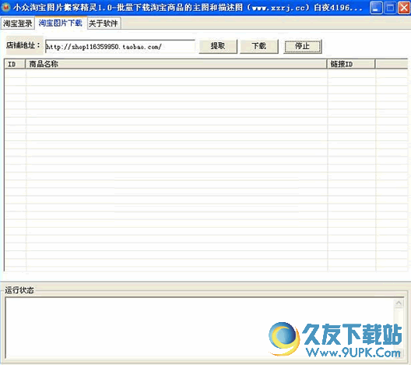Close the application window
The image size is (411, 365).
click(404, 8)
